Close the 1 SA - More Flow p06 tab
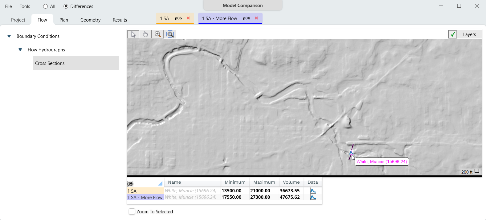This screenshot has height=220, width=486. pos(256,18)
